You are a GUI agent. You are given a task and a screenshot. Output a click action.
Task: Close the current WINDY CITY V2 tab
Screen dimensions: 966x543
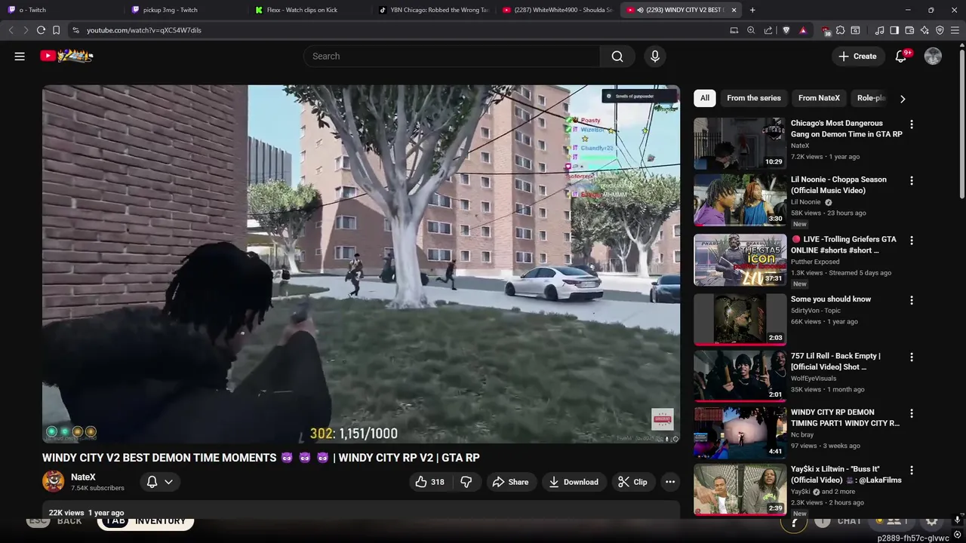[x=734, y=10]
